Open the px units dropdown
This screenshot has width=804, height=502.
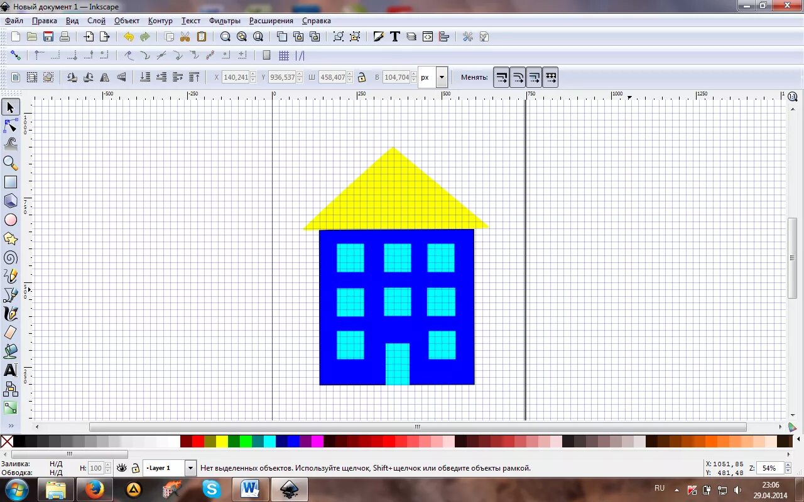pyautogui.click(x=442, y=77)
